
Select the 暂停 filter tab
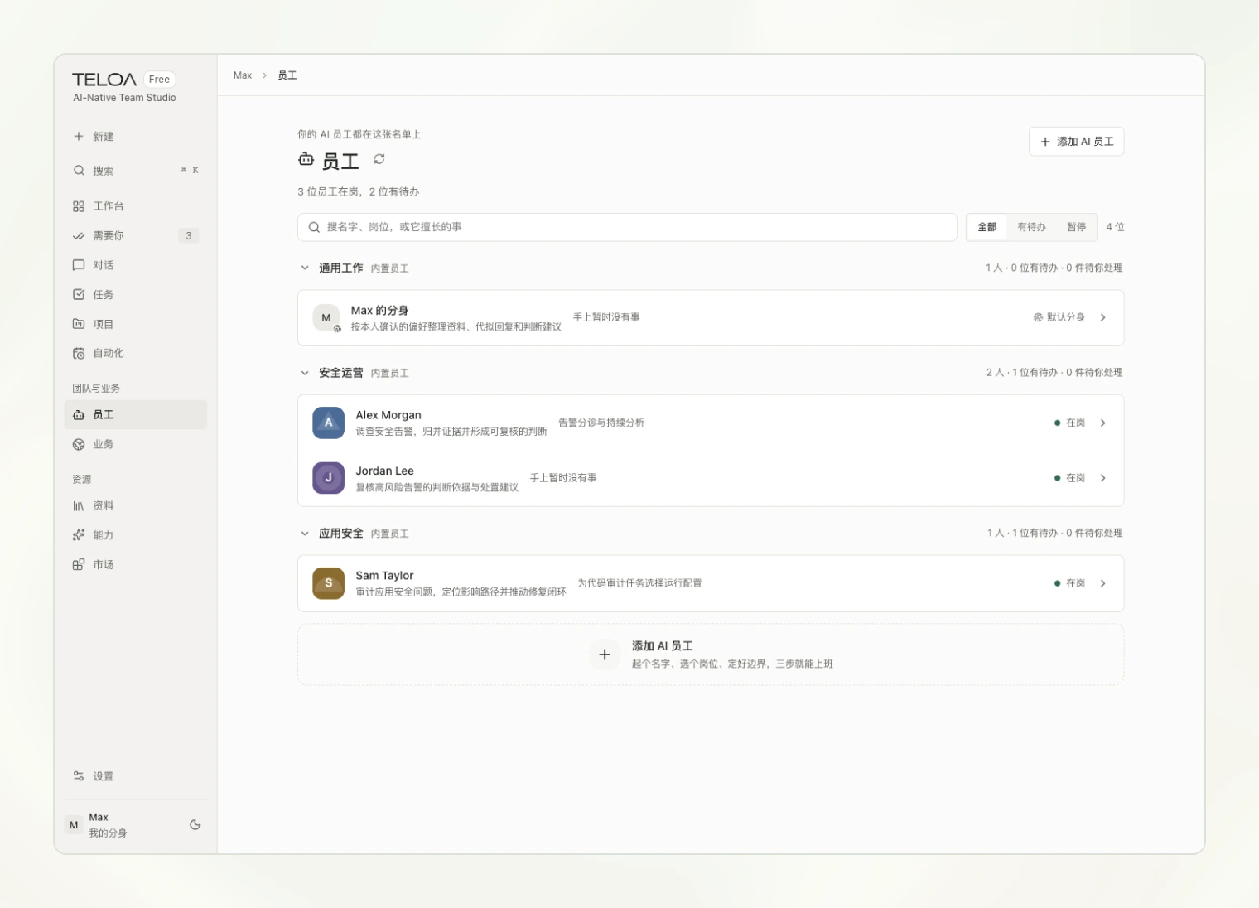pyautogui.click(x=1077, y=227)
